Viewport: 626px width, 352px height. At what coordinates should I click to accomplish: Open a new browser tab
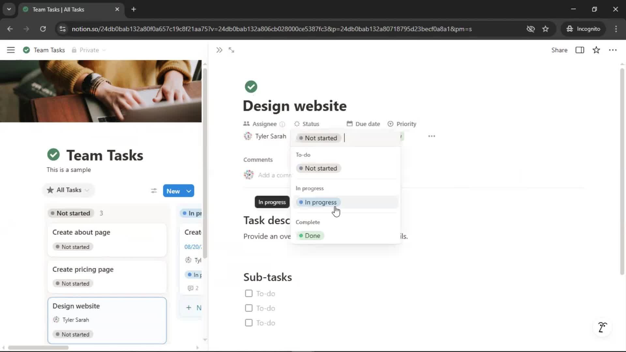click(134, 9)
